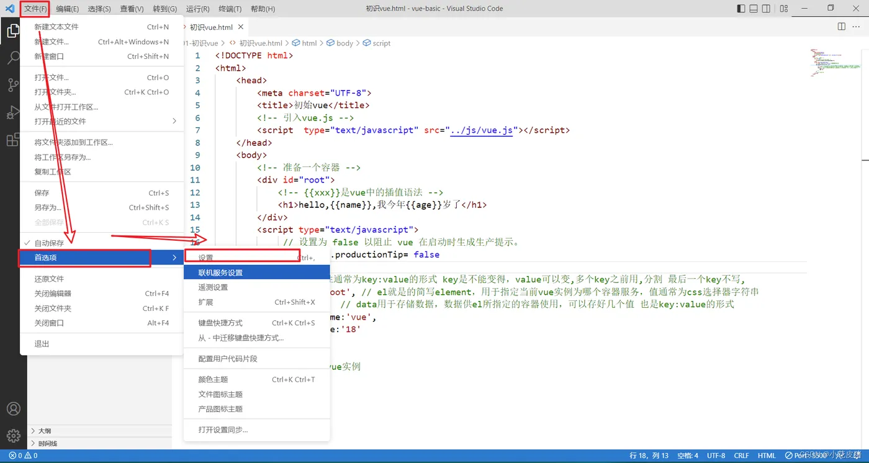Choose 还原文件 menu item
This screenshot has width=869, height=463.
tap(102, 279)
